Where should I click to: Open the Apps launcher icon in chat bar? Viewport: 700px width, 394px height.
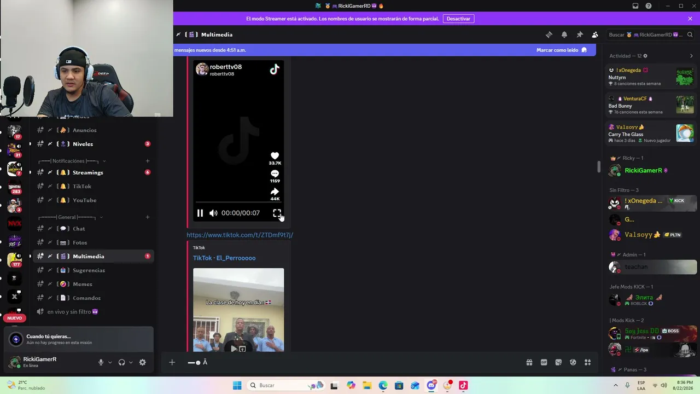(588, 362)
